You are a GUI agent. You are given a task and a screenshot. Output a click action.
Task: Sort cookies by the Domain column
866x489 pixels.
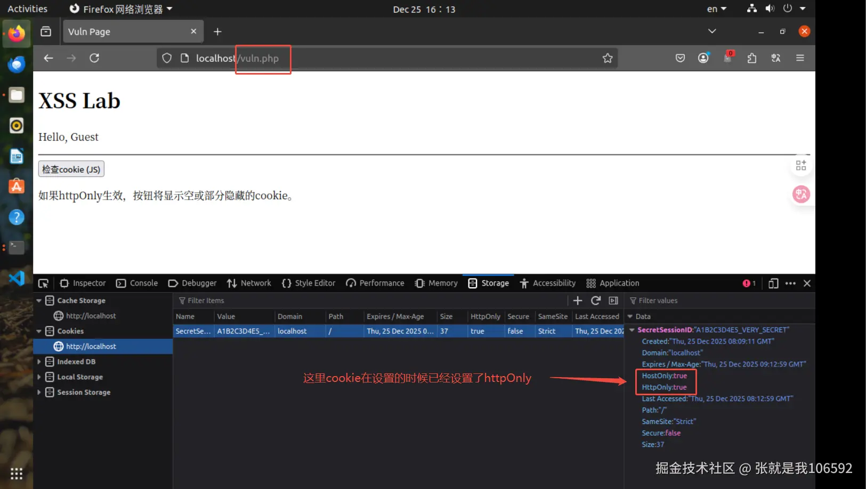click(x=300, y=316)
